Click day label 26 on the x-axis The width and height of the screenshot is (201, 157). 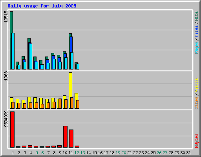point(159,153)
